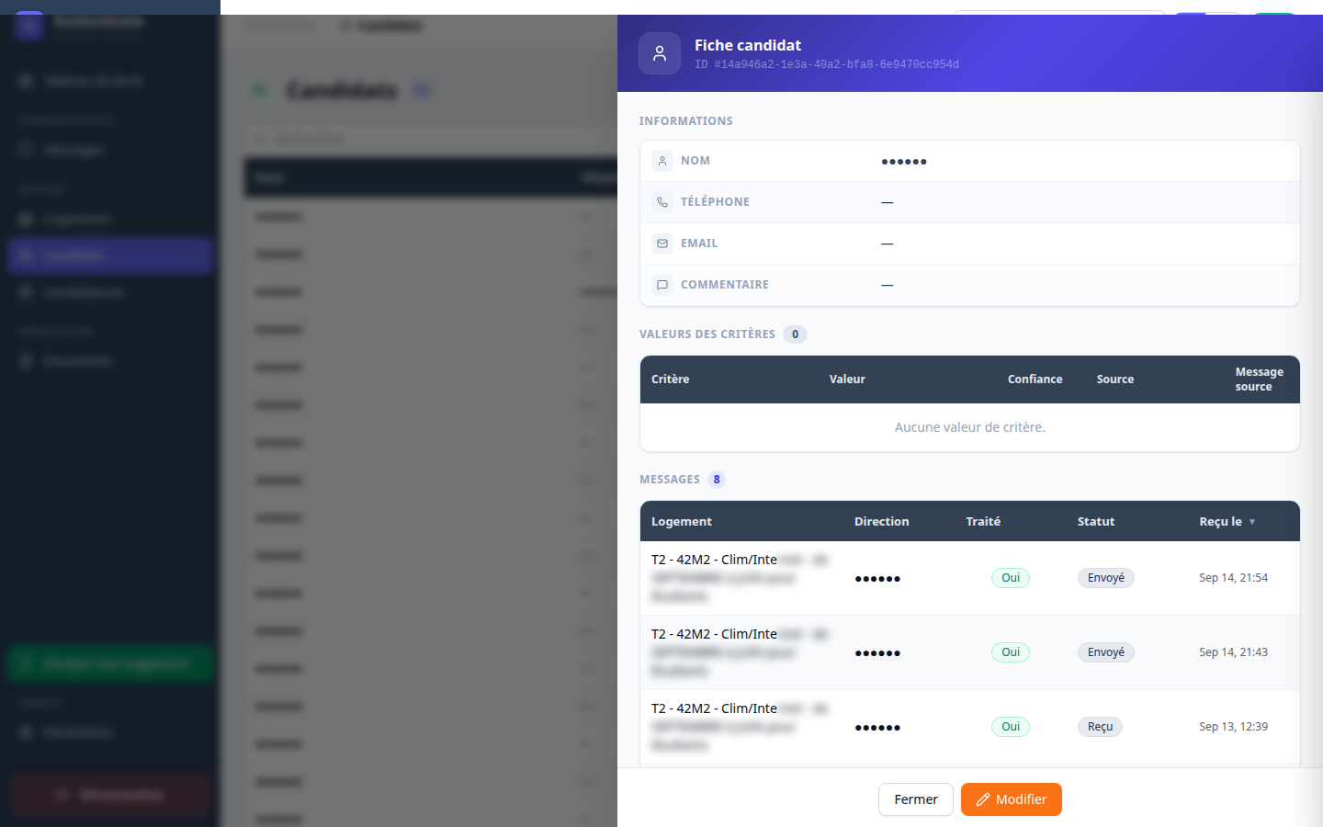Sort messages with the Reçu le arrow
1323x827 pixels.
[x=1252, y=522]
